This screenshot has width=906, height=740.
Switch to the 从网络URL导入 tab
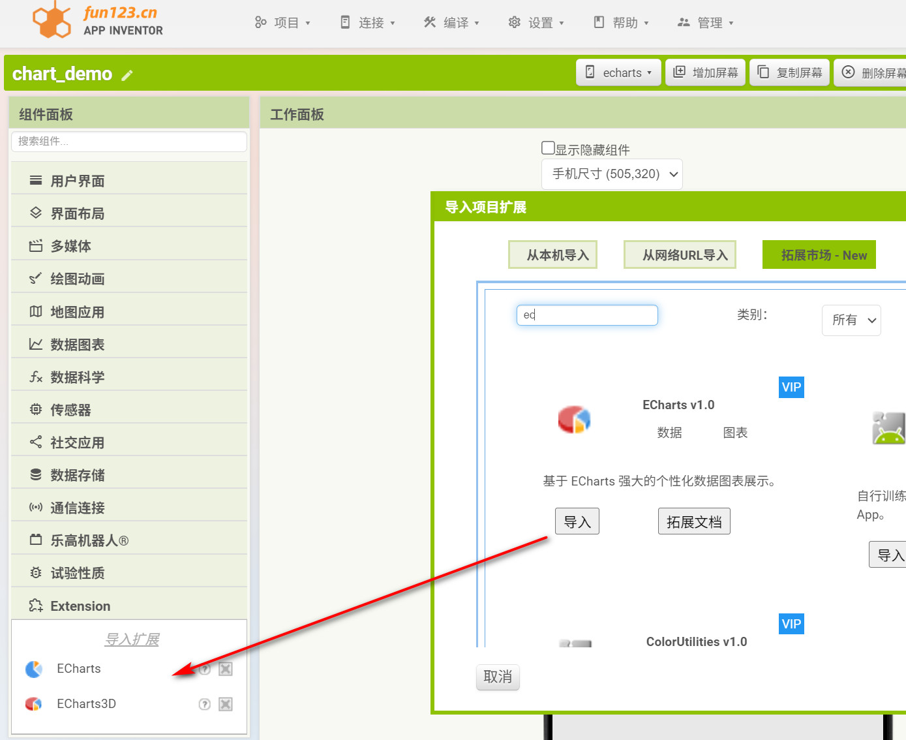[x=680, y=255]
